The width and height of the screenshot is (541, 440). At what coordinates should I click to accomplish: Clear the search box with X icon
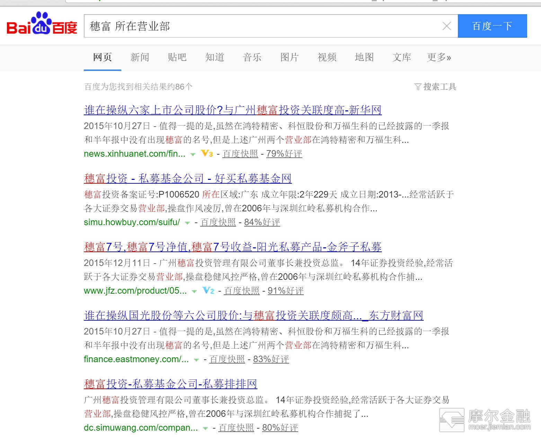click(x=446, y=26)
